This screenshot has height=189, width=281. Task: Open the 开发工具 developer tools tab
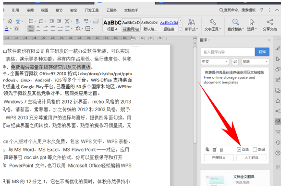(92, 11)
